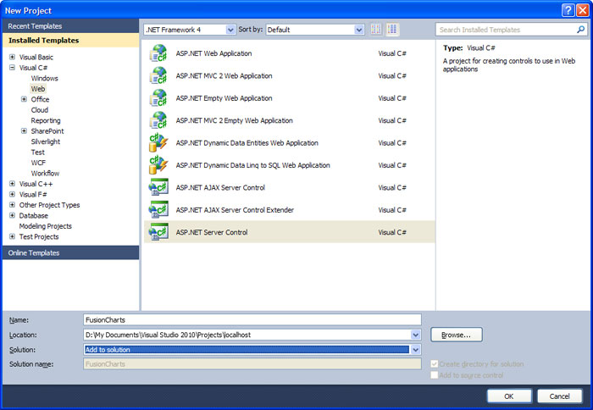Screen dimensions: 593x410
Task: Select the "ASP.NET MVC 2 Web Application" template name
Action: click(224, 75)
